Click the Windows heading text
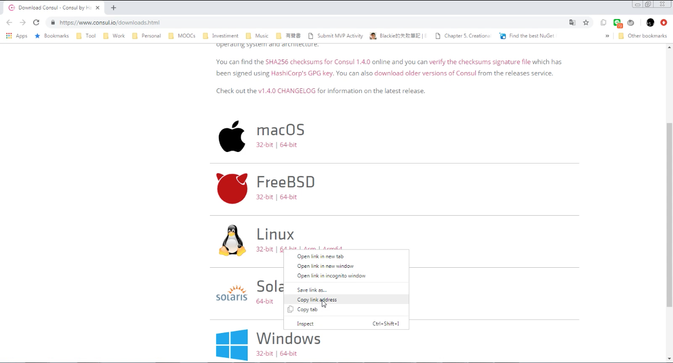Screen dimensions: 673x363 click(x=288, y=338)
